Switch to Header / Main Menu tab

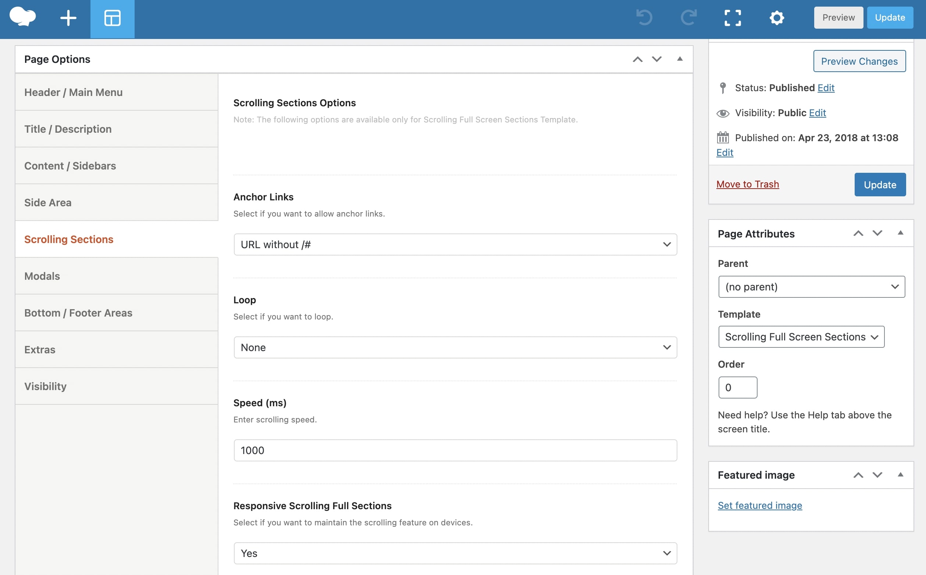pyautogui.click(x=74, y=92)
